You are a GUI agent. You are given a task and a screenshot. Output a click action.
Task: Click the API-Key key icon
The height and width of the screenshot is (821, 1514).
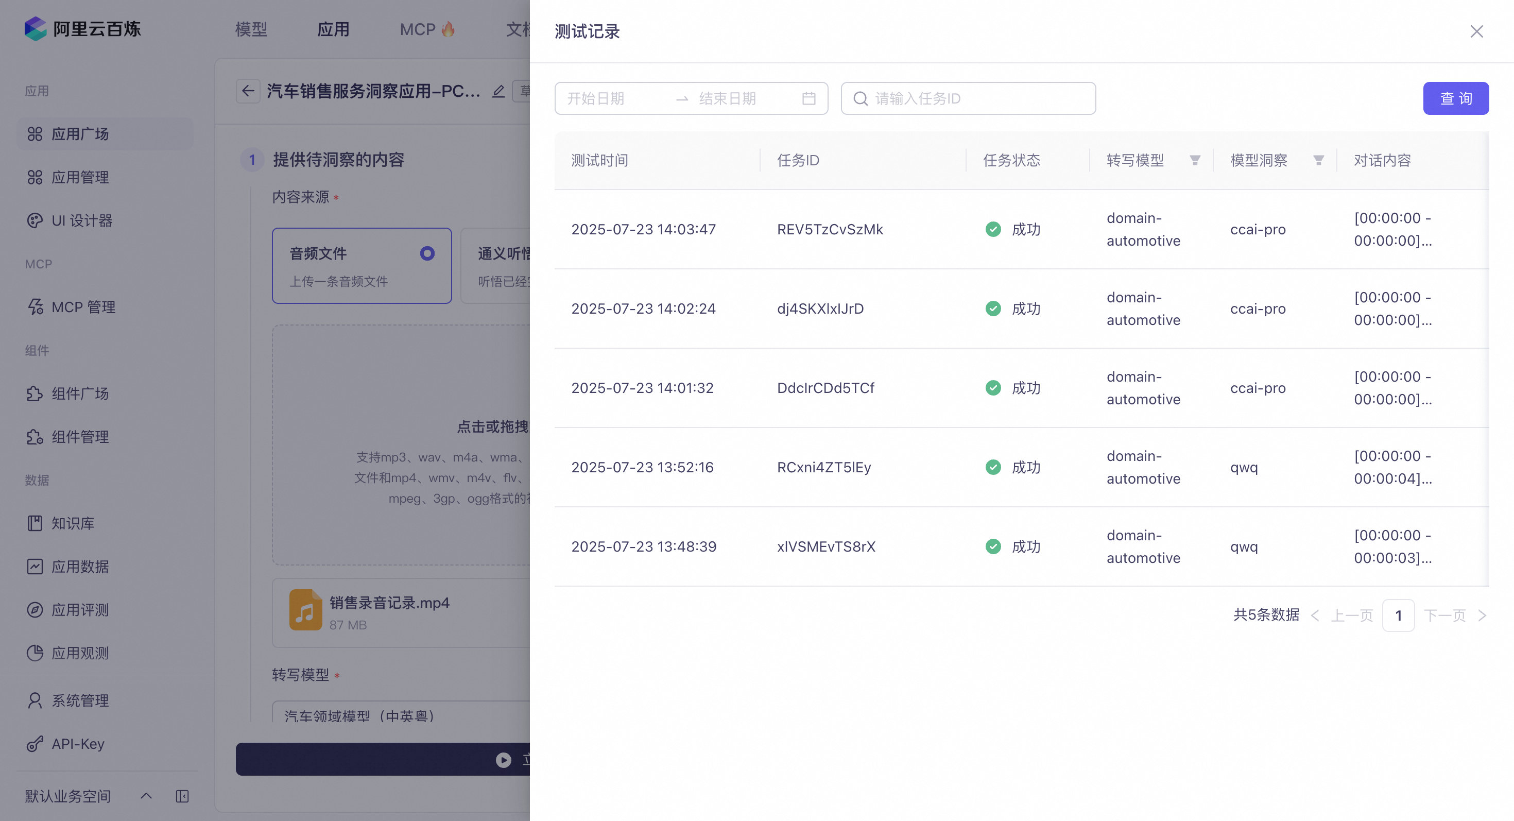(x=35, y=744)
